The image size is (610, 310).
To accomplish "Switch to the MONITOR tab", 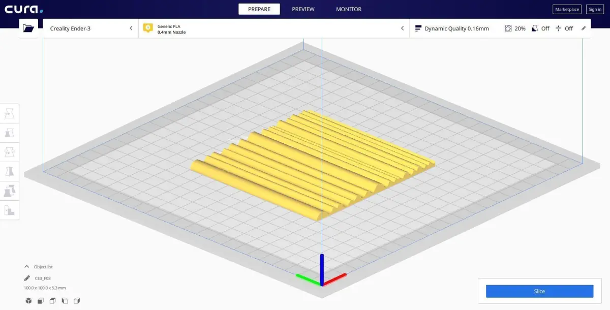I will tap(349, 9).
